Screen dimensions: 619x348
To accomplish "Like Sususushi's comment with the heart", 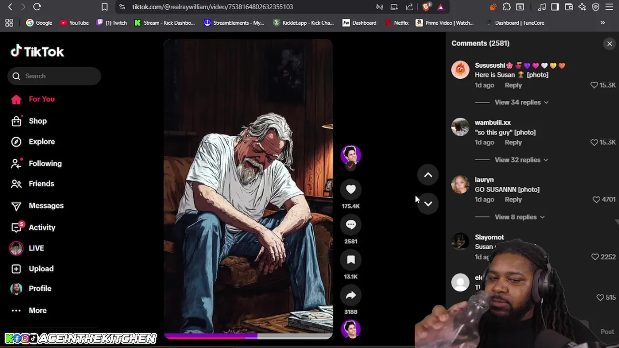I will [x=594, y=85].
